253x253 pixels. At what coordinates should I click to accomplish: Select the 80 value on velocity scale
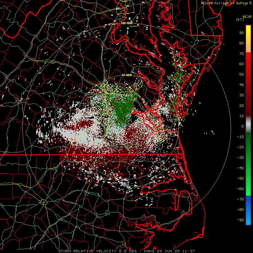241,43
